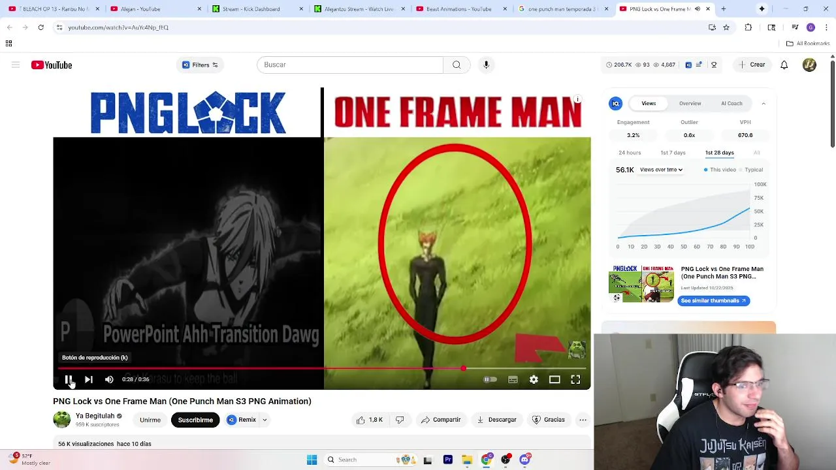Click the Unirme join button
Image resolution: width=836 pixels, height=470 pixels.
[x=150, y=420]
